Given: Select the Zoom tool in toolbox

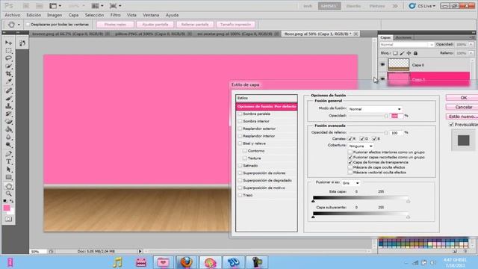Looking at the screenshot, I should (x=8, y=194).
